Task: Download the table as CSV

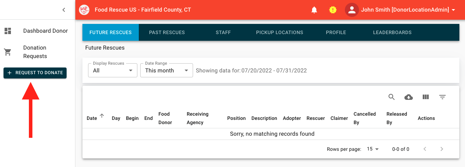Action: [409, 97]
